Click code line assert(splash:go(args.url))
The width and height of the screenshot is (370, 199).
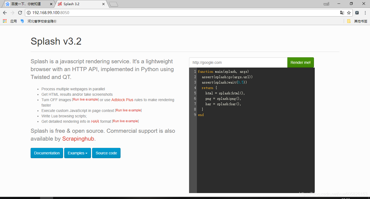pos(227,77)
